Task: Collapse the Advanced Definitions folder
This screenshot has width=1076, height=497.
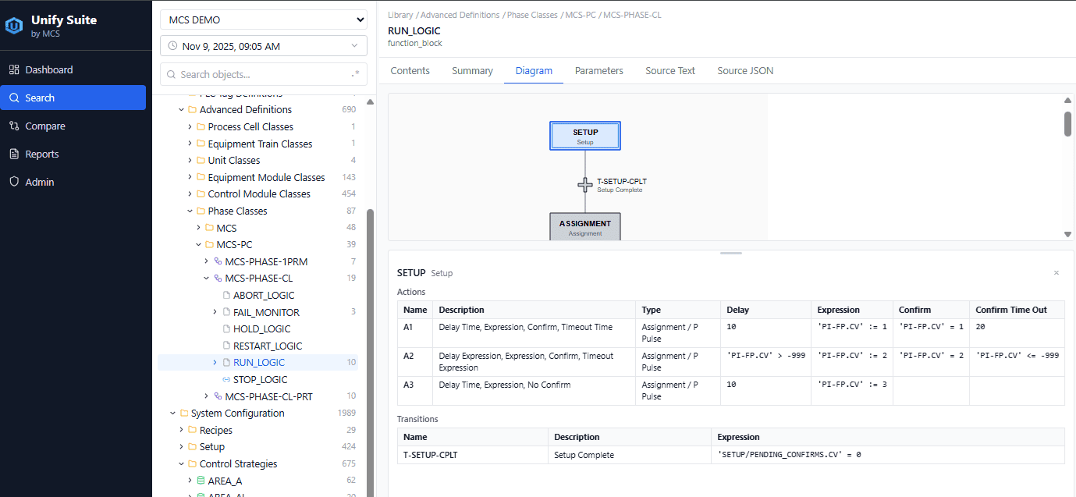Action: pos(182,110)
